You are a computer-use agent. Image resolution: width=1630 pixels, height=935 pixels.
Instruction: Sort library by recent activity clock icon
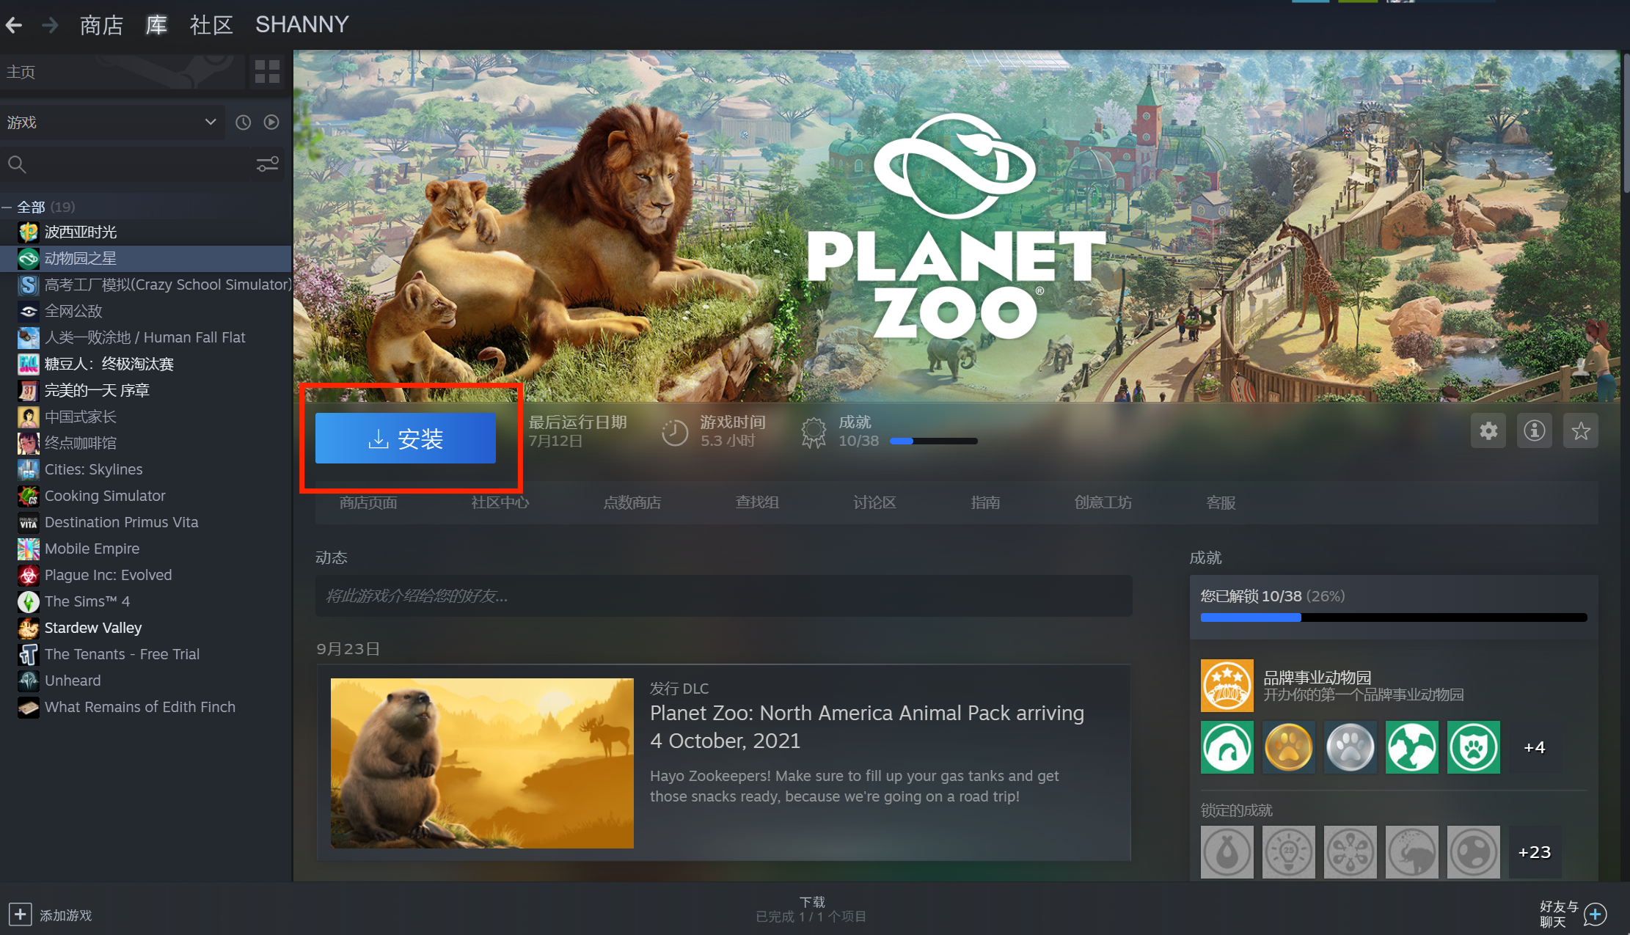click(243, 122)
